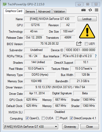This screenshot has width=102, height=132.
Task: Click the camera screenshot icon
Action: [83, 10]
